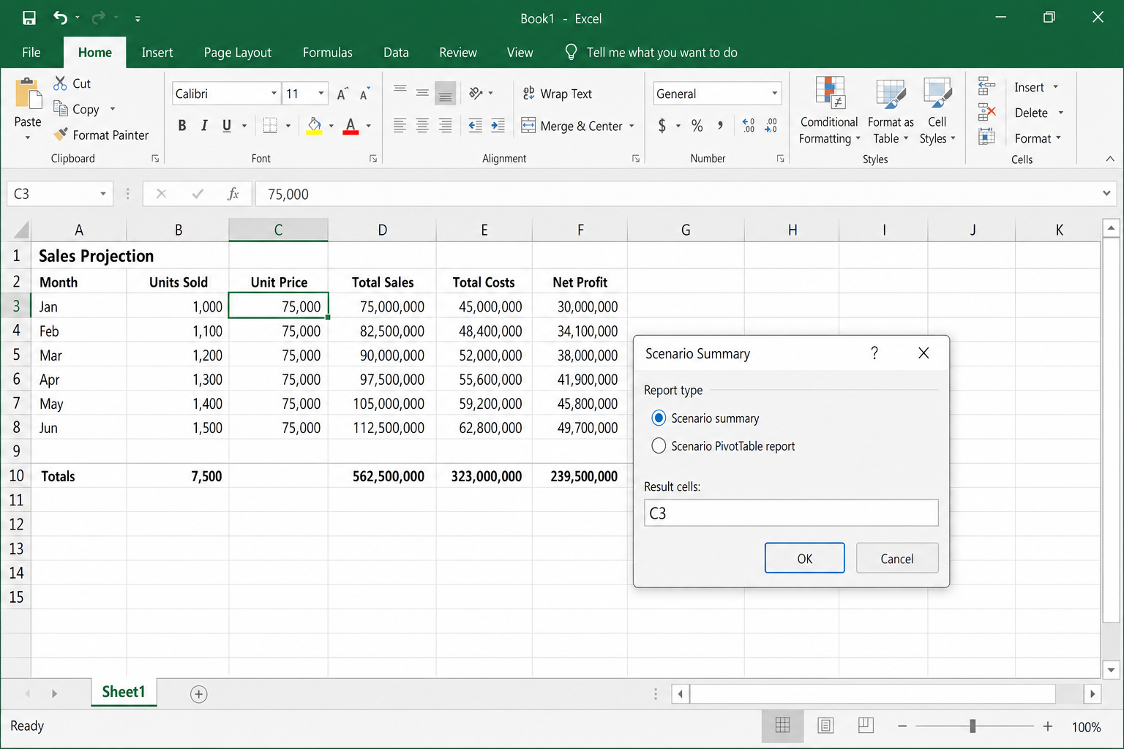
Task: Open Cell Styles gallery
Action: click(x=937, y=111)
